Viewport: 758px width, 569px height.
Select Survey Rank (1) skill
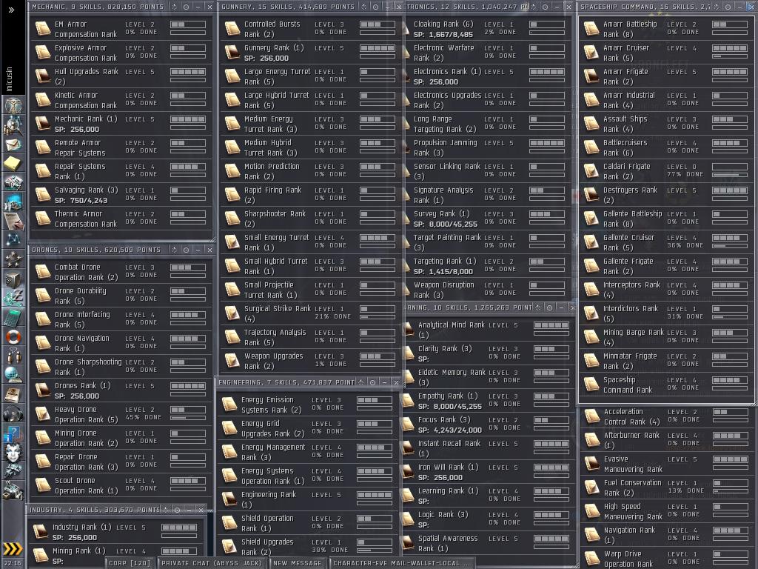489,219
